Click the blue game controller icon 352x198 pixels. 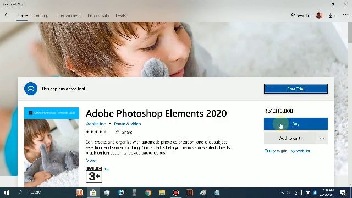click(x=31, y=89)
